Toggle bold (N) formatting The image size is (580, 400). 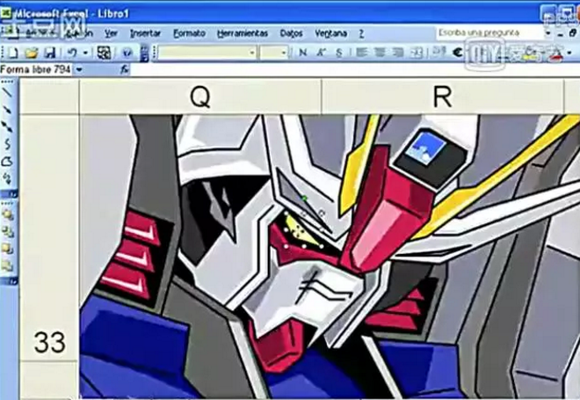pos(303,53)
